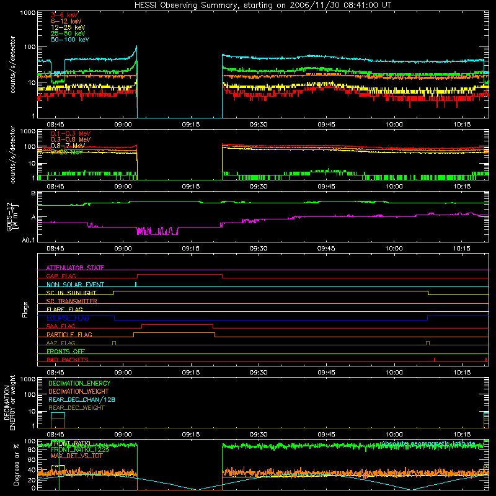Click the FRONT_RATIO_1225 legend label

pos(80,449)
